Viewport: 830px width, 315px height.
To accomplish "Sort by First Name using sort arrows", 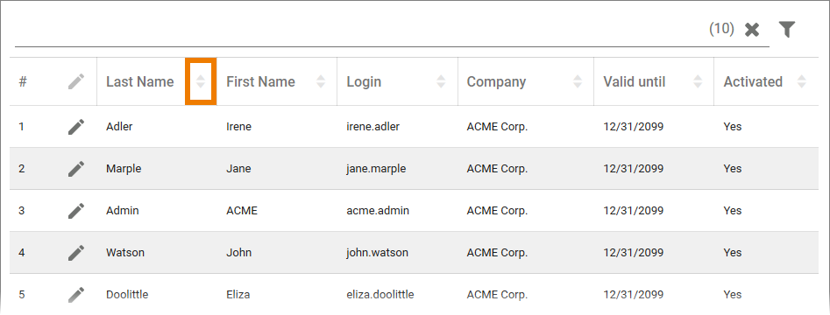I will coord(321,81).
